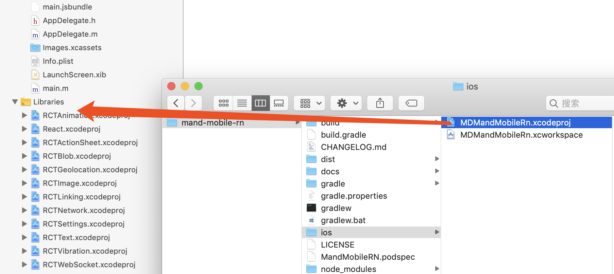Select RCTVibration.xcodeproj project icon
Viewport: 614px width, 274px height.
[35, 251]
